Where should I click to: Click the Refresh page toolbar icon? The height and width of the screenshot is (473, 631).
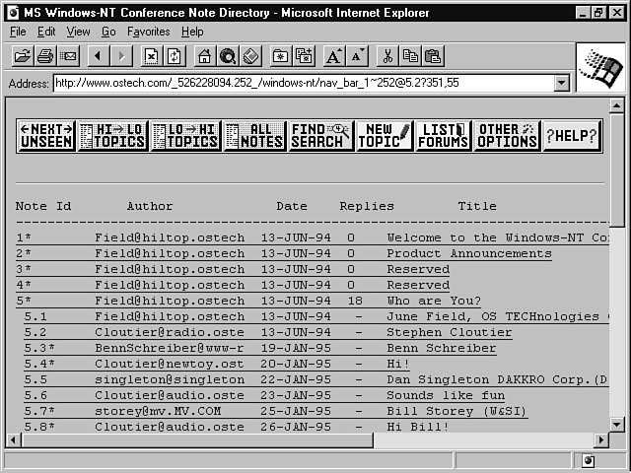(x=174, y=56)
